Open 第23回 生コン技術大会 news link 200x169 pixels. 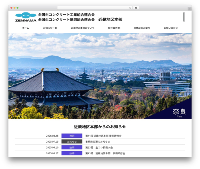(99, 147)
